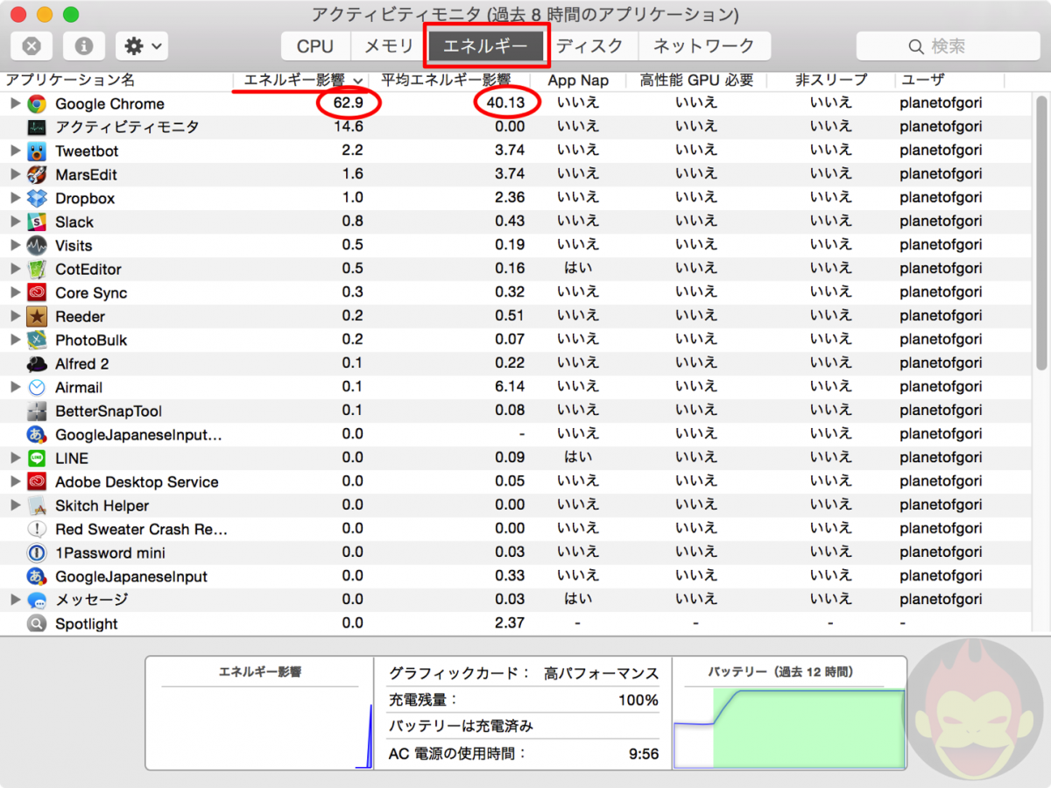Click the Reeder star icon
1051x788 pixels.
pyautogui.click(x=37, y=316)
